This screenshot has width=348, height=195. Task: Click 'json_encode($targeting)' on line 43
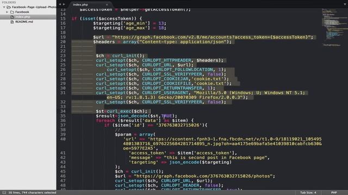coord(201,162)
